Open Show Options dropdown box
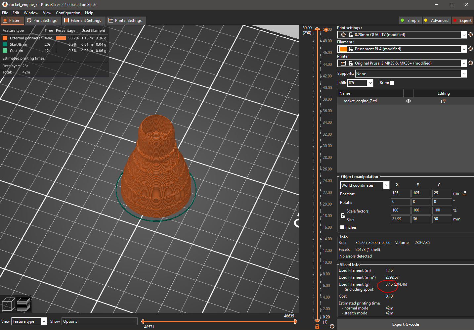474x330 pixels. [x=100, y=321]
